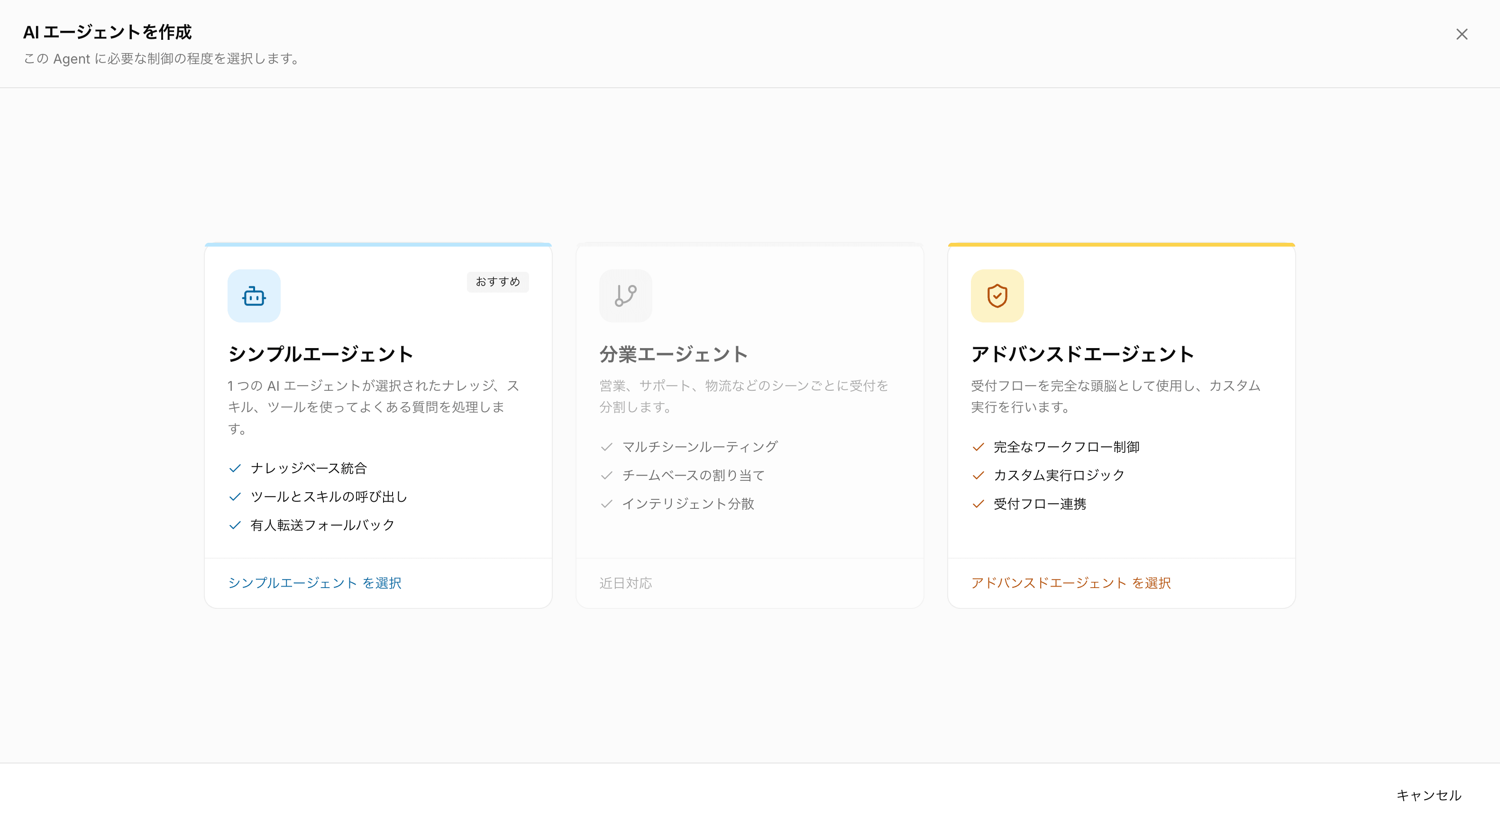Choose アドバンスドエージェント を選択 link

[1070, 583]
